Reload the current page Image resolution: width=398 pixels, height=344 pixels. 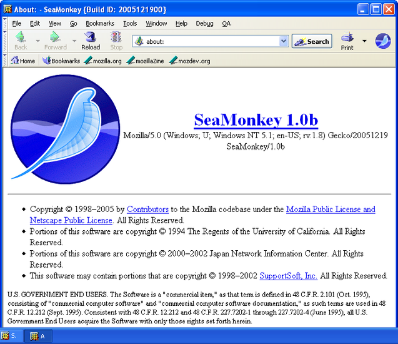[x=91, y=41]
